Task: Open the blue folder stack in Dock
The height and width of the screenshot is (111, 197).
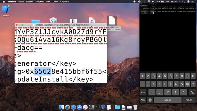Action: (x=118, y=107)
